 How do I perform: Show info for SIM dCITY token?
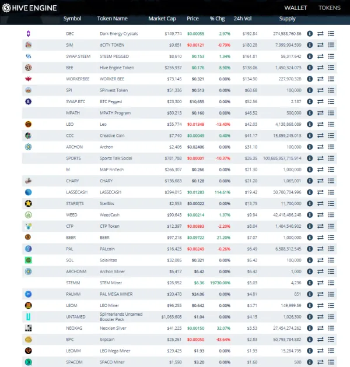point(310,45)
